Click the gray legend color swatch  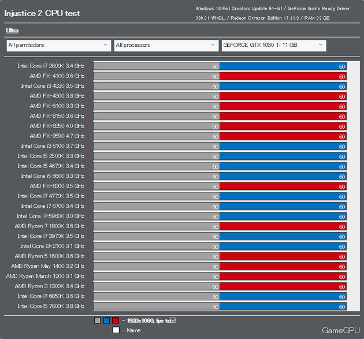click(x=98, y=321)
